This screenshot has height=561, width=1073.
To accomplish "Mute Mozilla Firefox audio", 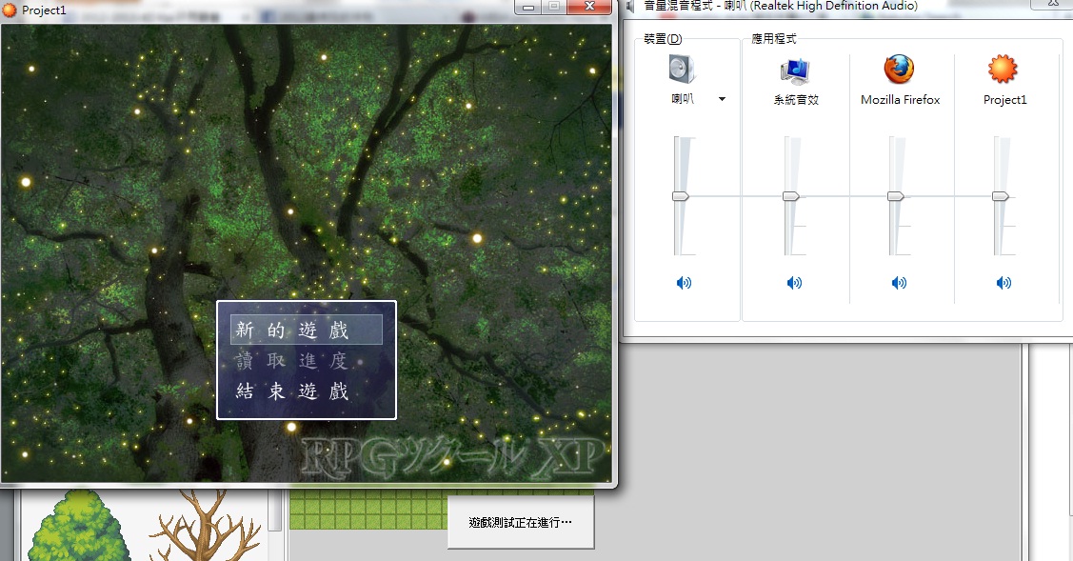I will coord(899,282).
